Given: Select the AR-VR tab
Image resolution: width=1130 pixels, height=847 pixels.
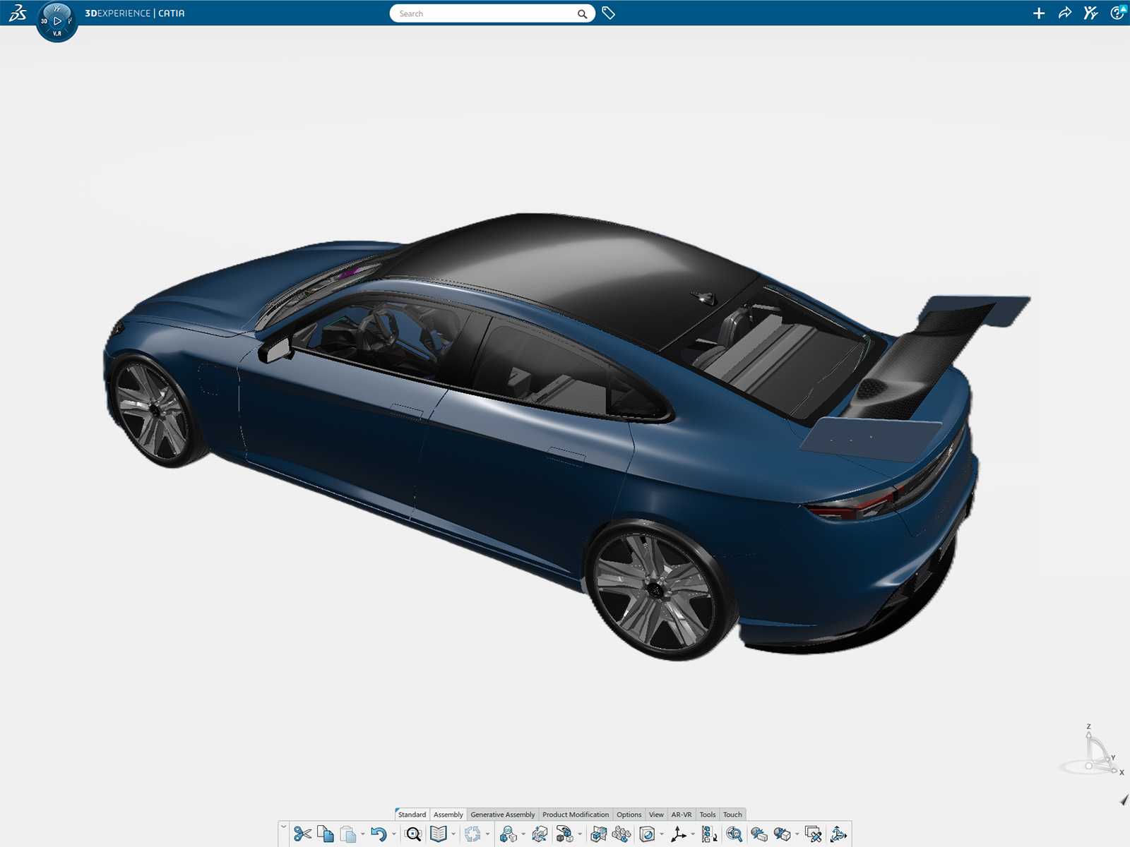Looking at the screenshot, I should (682, 815).
